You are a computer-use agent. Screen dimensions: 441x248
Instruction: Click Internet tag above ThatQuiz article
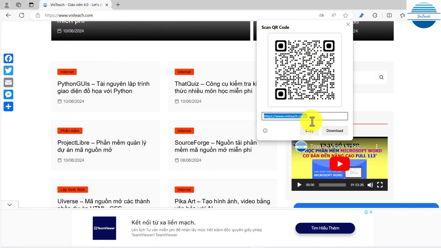[x=184, y=72]
